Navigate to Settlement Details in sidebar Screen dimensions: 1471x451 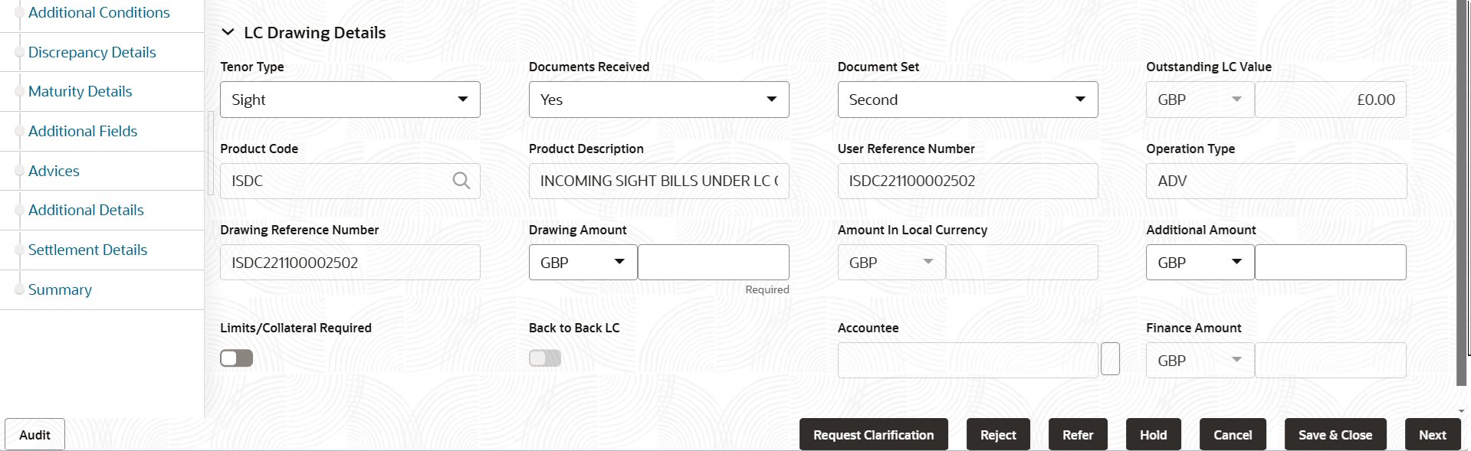tap(87, 250)
